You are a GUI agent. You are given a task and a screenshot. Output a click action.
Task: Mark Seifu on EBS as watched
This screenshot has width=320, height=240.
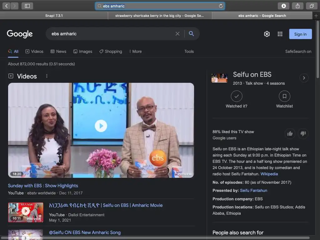pos(237,96)
